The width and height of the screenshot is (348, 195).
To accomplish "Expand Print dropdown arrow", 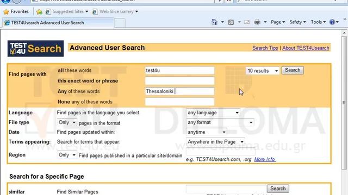I will (x=265, y=22).
